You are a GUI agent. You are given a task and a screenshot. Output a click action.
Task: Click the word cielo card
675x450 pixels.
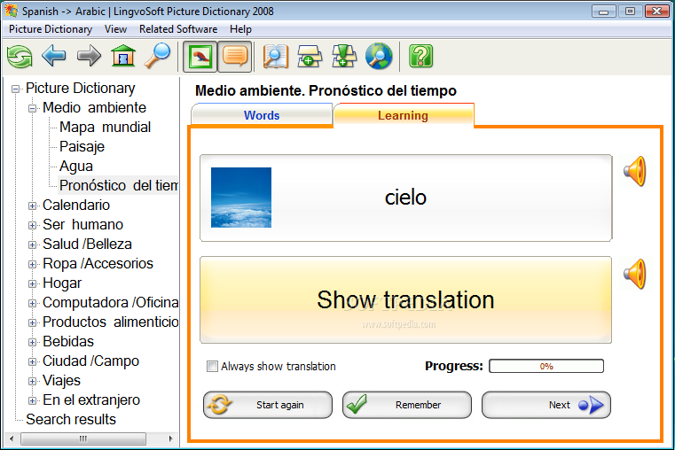[405, 198]
